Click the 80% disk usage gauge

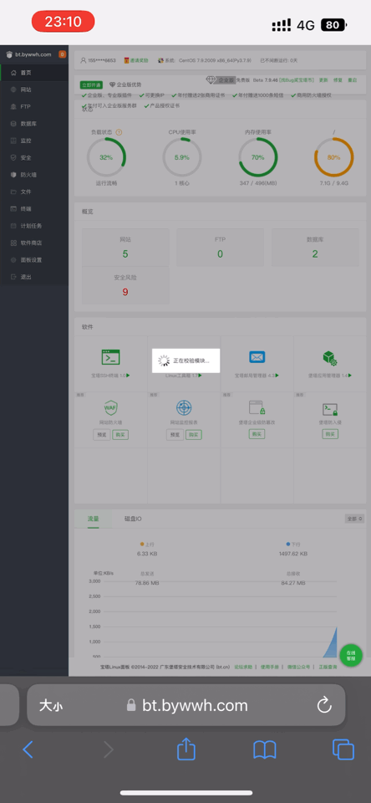(x=333, y=157)
